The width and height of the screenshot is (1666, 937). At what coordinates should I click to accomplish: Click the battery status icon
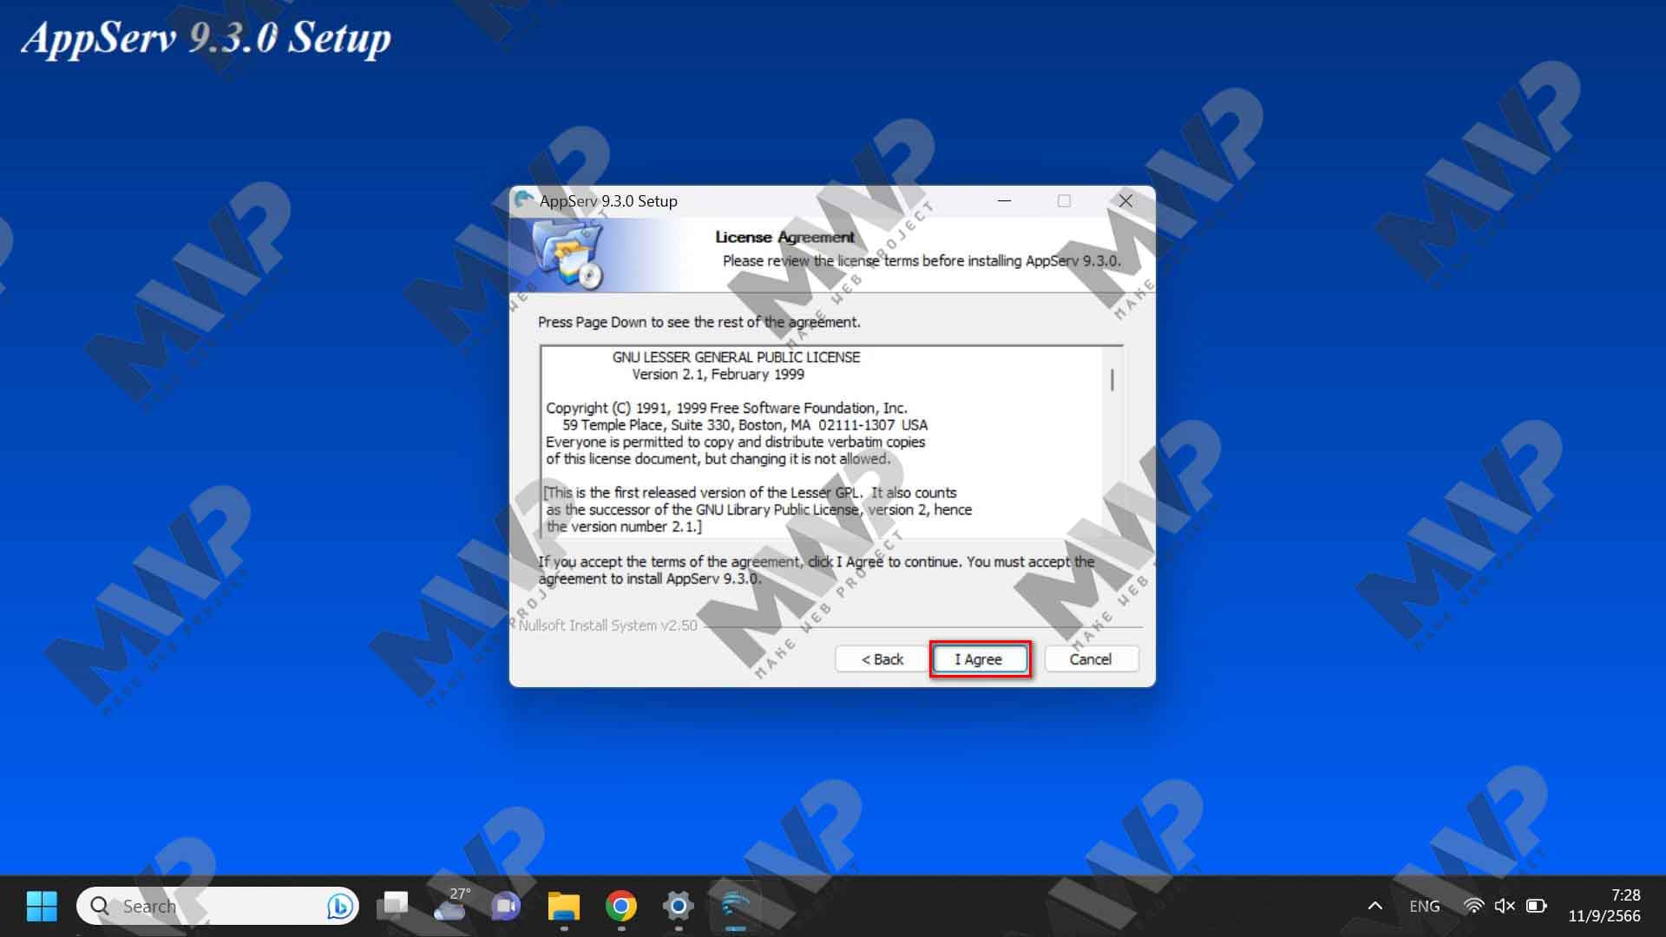point(1537,906)
